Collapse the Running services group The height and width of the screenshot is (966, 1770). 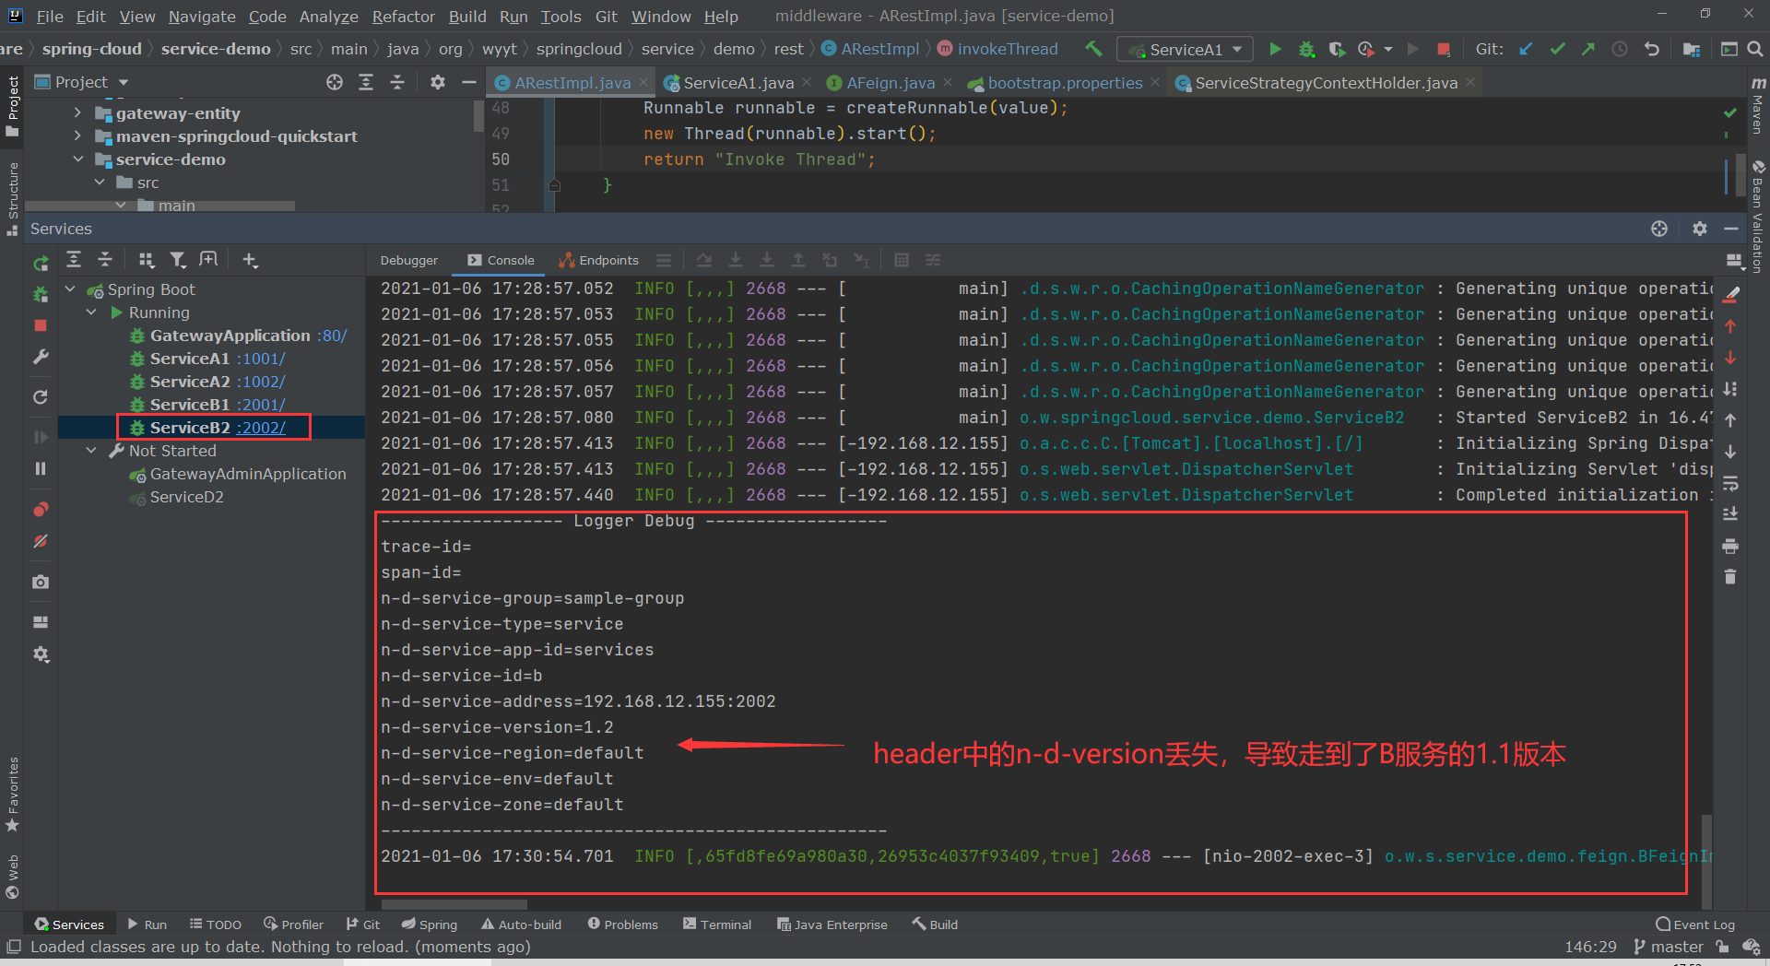(x=91, y=312)
